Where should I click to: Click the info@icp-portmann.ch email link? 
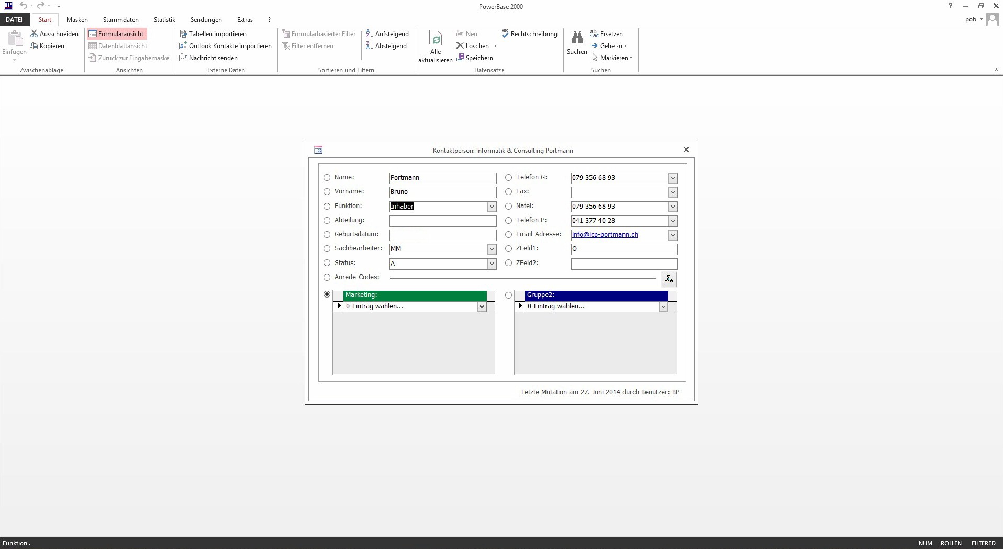click(605, 235)
